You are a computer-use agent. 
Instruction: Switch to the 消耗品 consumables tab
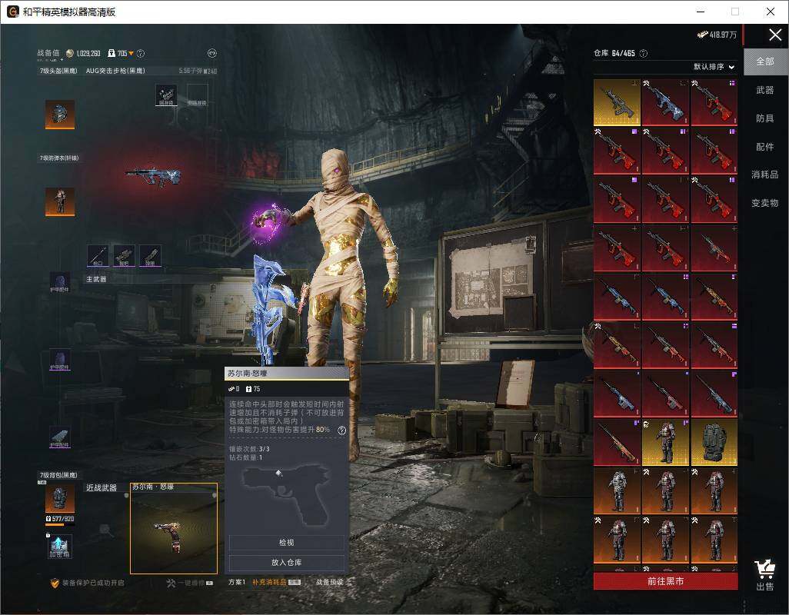click(765, 175)
